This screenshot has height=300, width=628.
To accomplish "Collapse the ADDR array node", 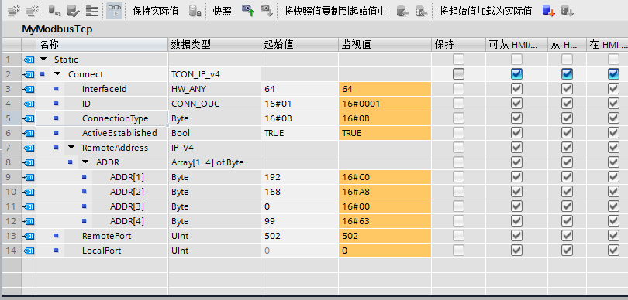I will point(86,162).
